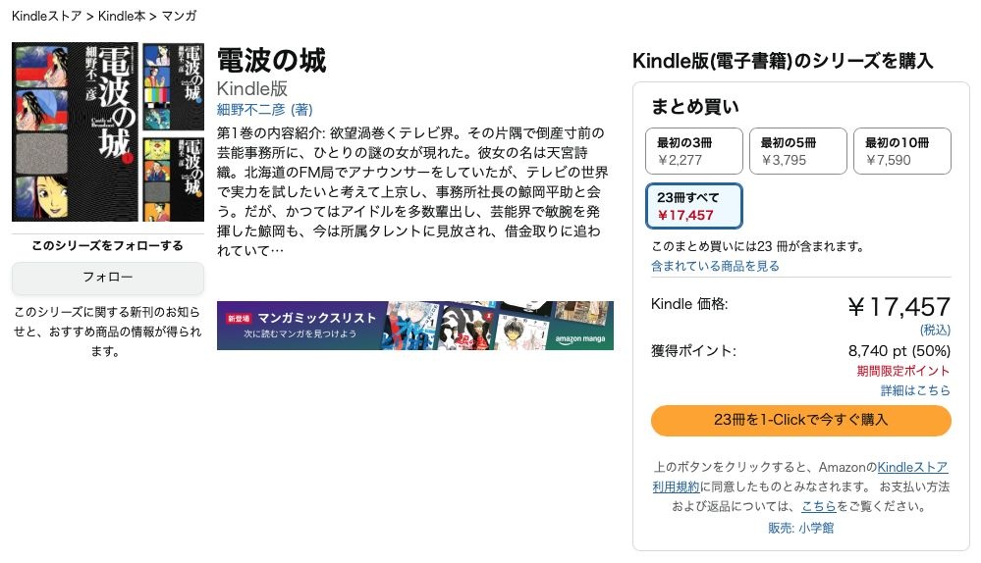Buy 23 volumes with 1-Click button
981x563 pixels.
point(801,420)
